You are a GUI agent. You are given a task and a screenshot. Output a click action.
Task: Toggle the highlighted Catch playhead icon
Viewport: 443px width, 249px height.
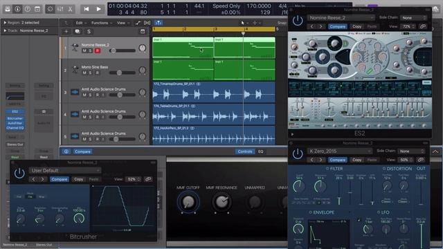(159, 23)
